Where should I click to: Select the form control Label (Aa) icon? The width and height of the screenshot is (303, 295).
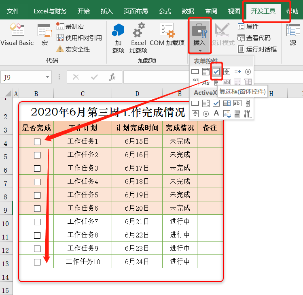click(x=206, y=83)
